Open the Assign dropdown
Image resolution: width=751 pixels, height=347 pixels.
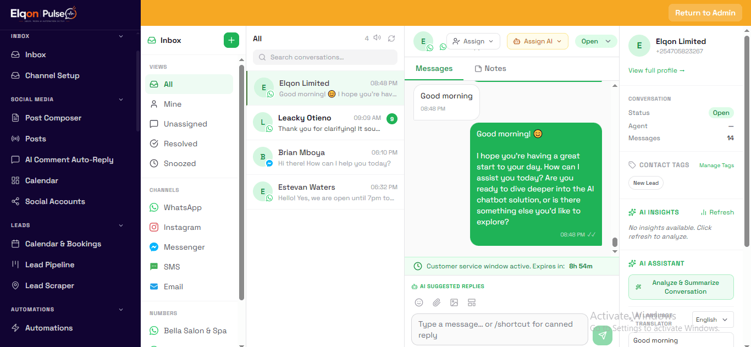473,41
